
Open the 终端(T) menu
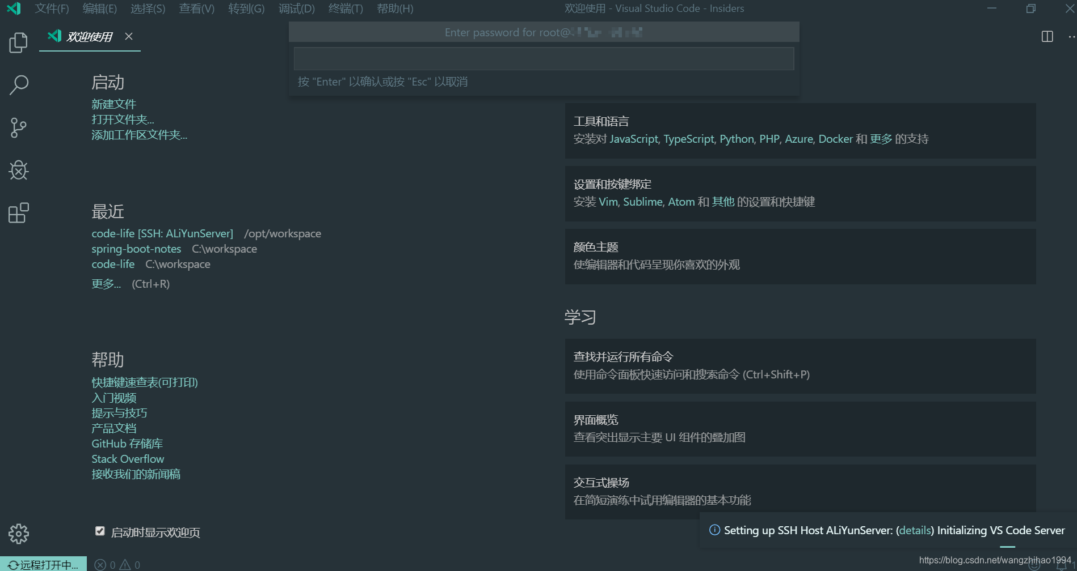point(346,8)
